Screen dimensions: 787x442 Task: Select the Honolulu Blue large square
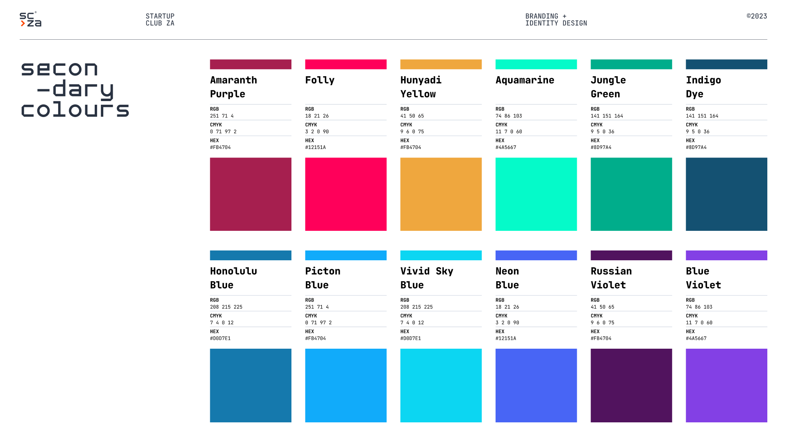250,385
